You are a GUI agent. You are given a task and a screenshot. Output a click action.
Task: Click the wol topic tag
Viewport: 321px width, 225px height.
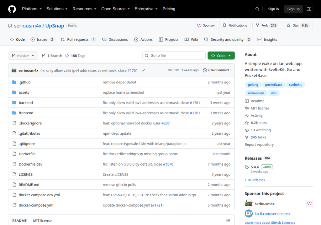coord(274,93)
